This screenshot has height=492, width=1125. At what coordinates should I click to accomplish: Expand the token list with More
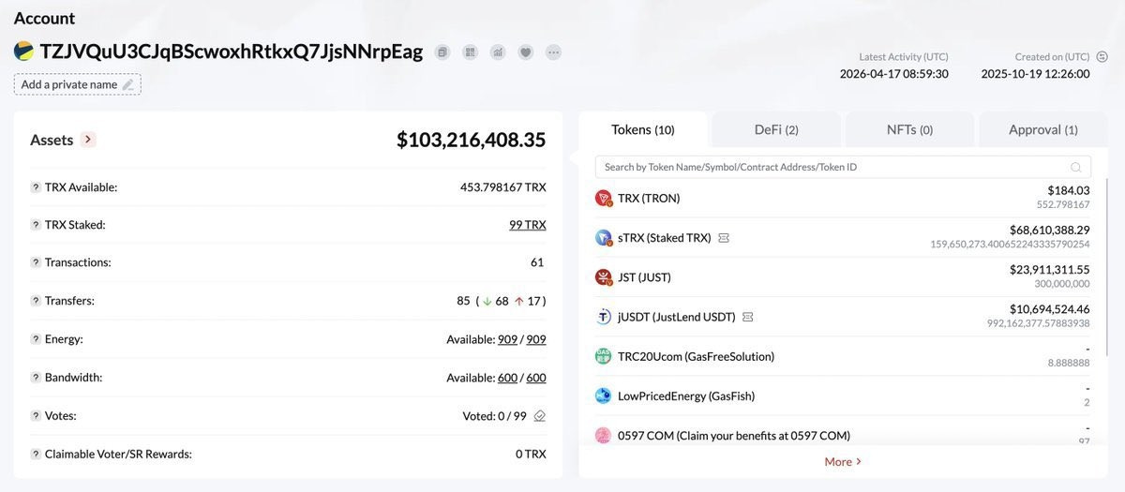(843, 461)
